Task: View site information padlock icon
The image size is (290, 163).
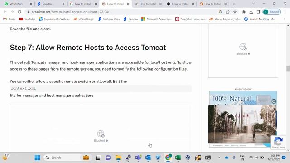Action: pyautogui.click(x=28, y=12)
